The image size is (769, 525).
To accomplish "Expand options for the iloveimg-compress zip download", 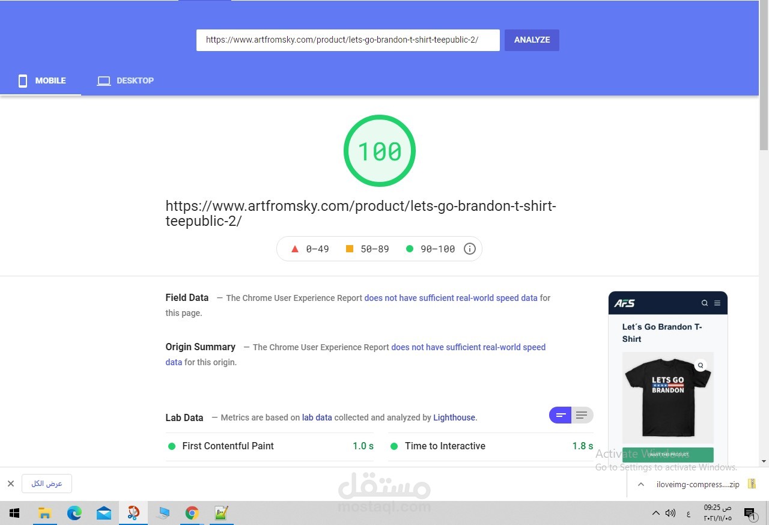I will 640,484.
